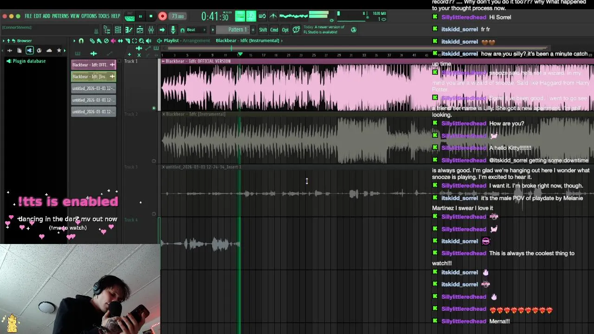The image size is (594, 334).
Task: Select Blackbear - Idfc [Ins.. clip in picker
Action: coord(93,77)
